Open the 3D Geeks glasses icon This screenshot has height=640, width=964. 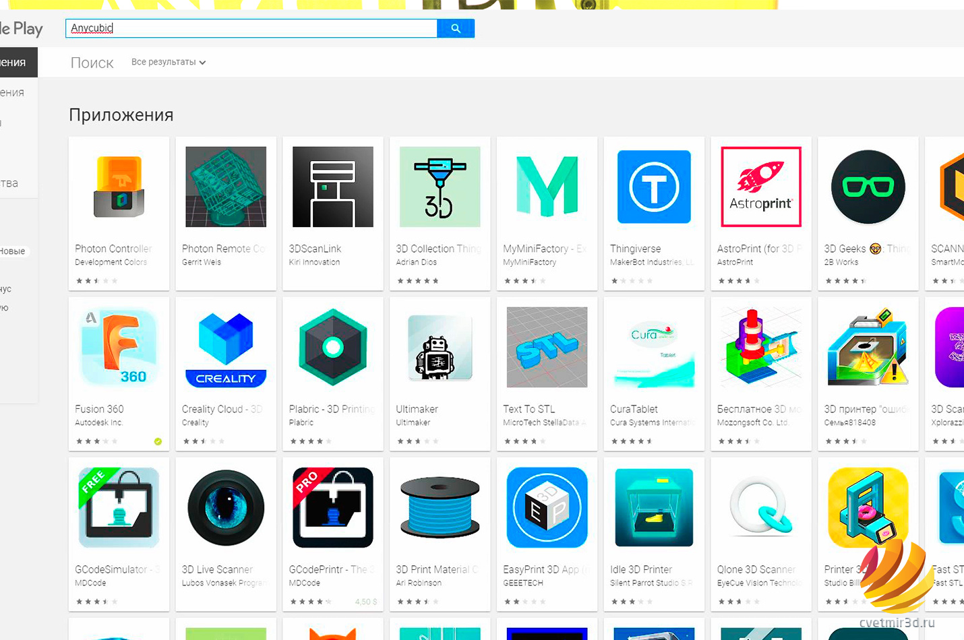pyautogui.click(x=868, y=187)
